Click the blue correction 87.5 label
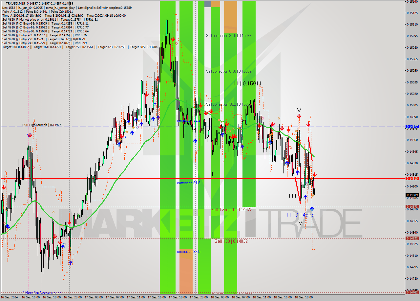 point(188,252)
